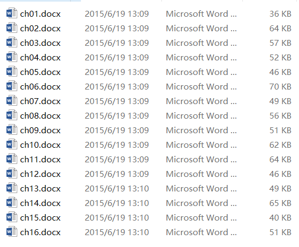Screen dimensions: 299x247
Task: Click the file icon for ch09.docx
Action: [x=12, y=129]
